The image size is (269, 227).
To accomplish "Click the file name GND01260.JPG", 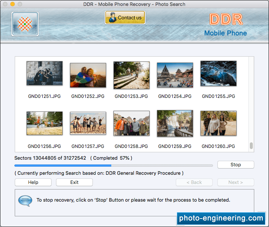I will (218, 146).
